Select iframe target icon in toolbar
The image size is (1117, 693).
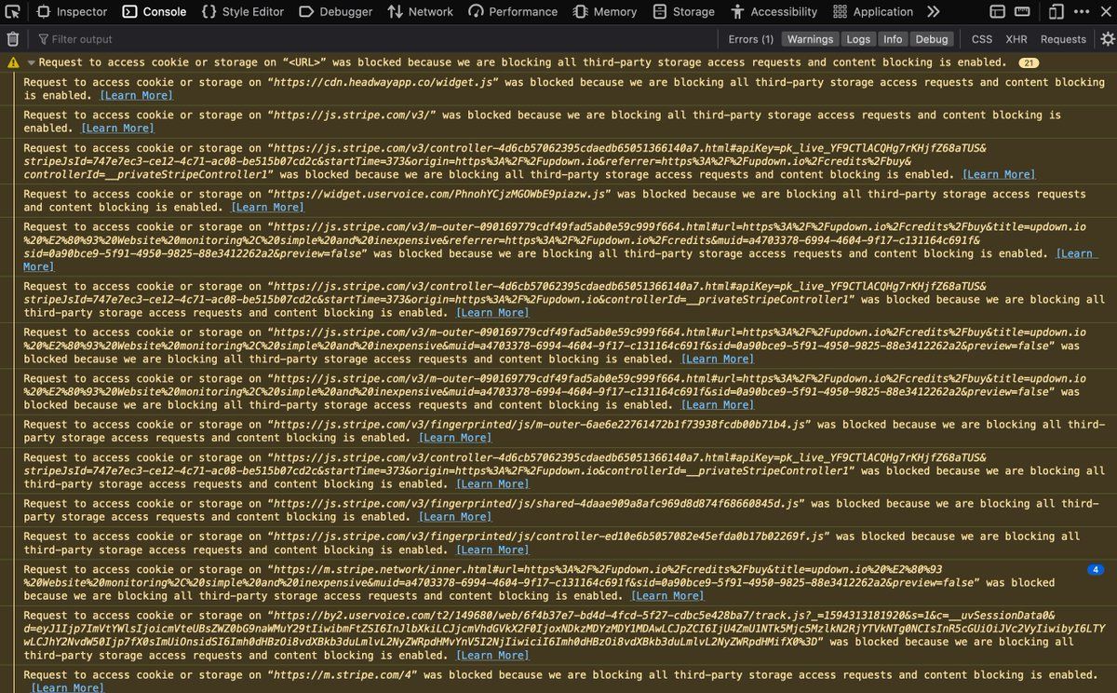tap(997, 12)
